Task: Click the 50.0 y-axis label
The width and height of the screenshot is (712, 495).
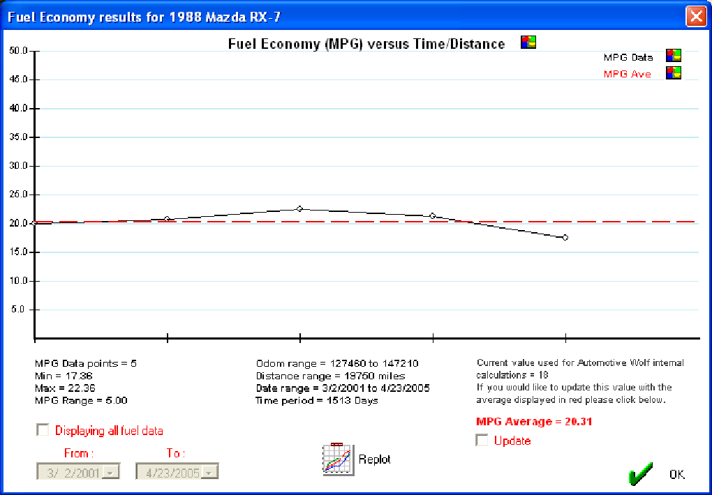Action: coord(18,50)
